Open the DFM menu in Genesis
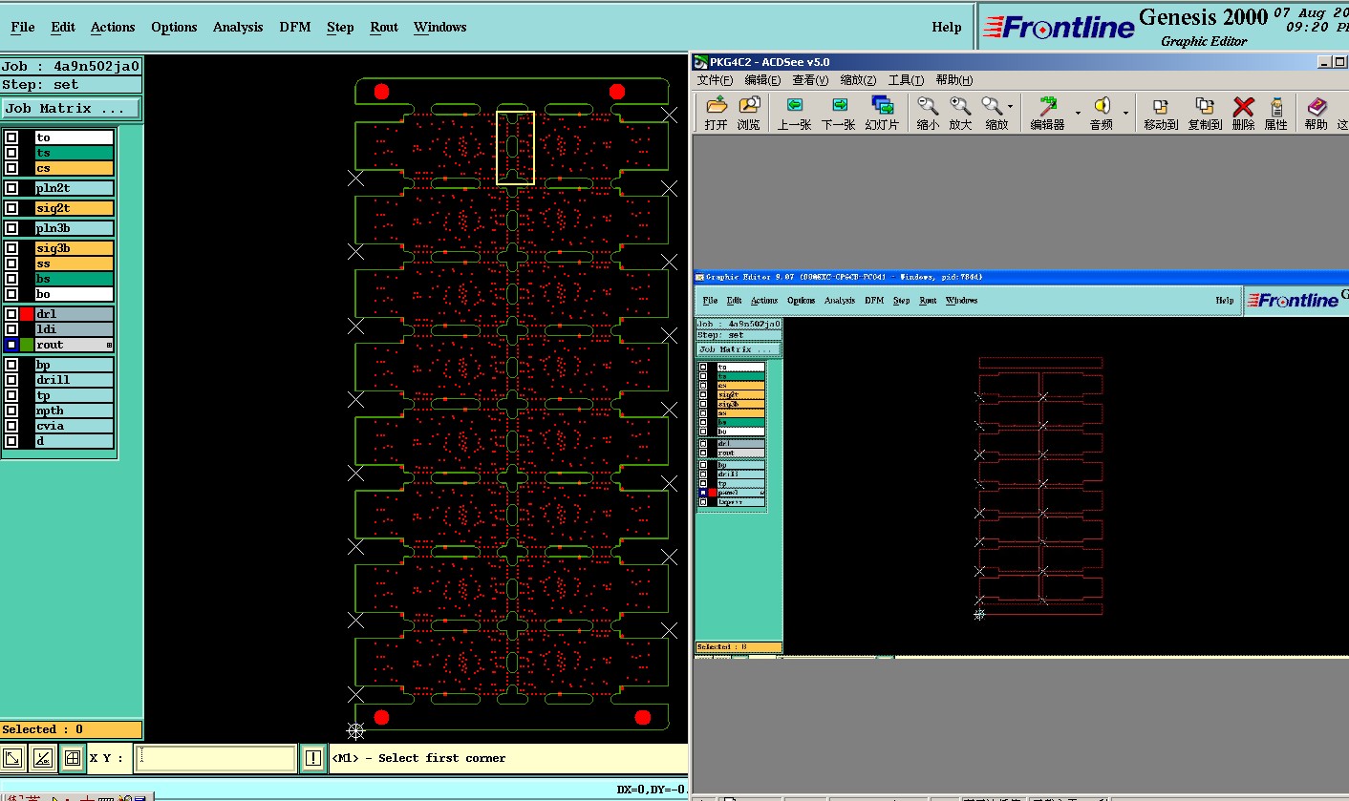This screenshot has height=801, width=1349. tap(294, 27)
